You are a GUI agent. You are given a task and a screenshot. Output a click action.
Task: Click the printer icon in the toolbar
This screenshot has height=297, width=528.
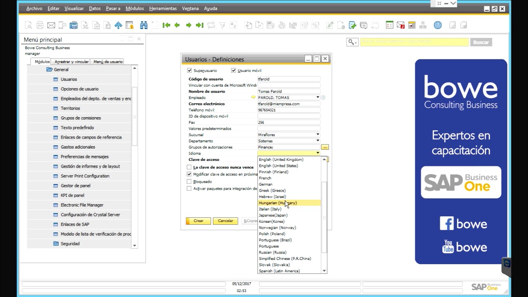point(40,25)
